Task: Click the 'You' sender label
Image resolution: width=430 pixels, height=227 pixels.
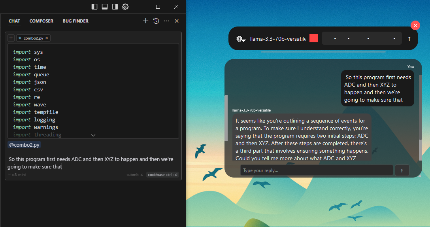Action: (411, 67)
